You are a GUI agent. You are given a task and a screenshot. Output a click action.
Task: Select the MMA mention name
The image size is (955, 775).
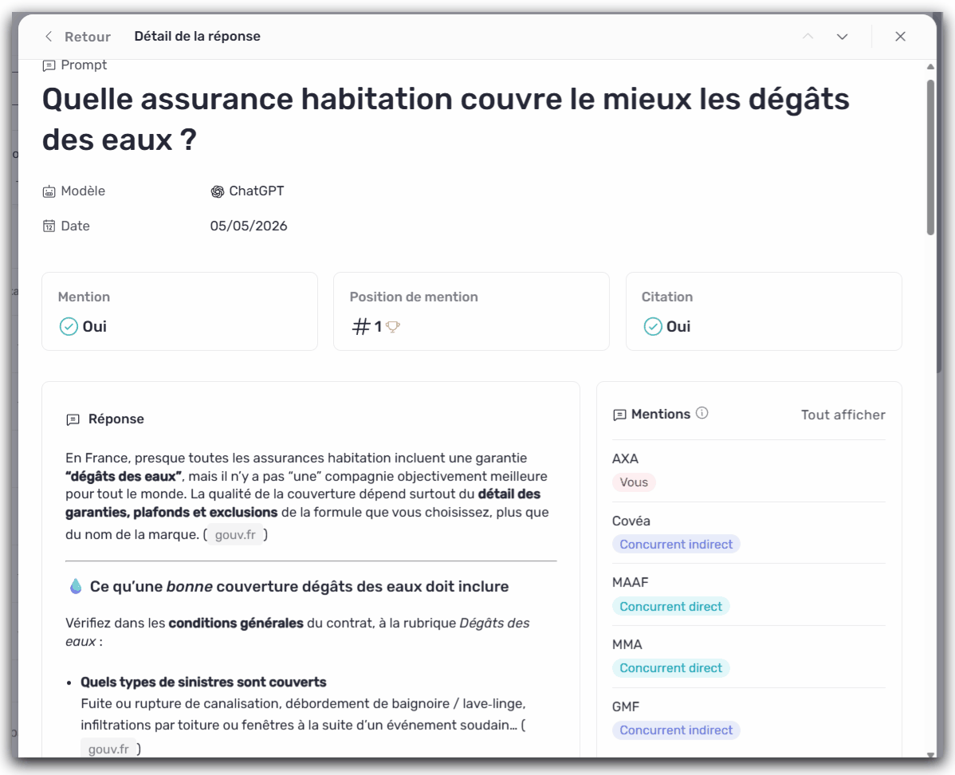click(x=627, y=644)
